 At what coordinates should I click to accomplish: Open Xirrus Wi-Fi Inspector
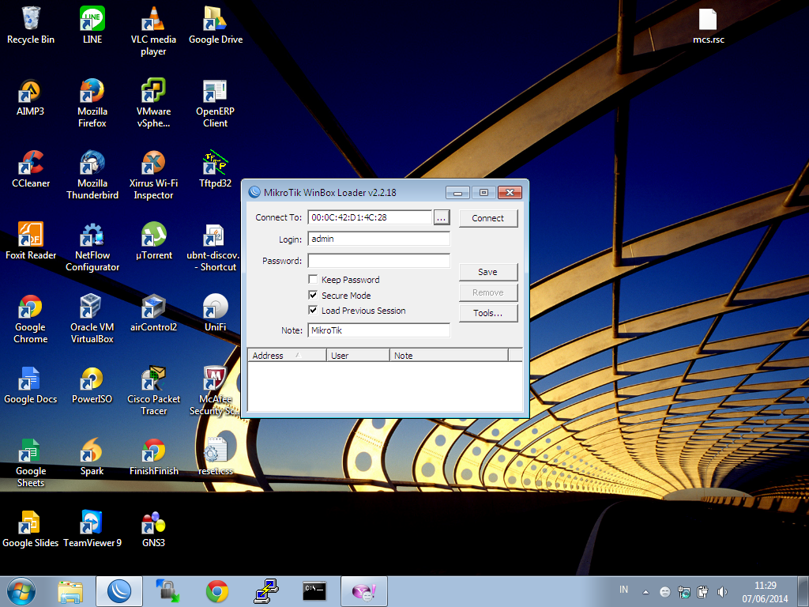coord(153,163)
